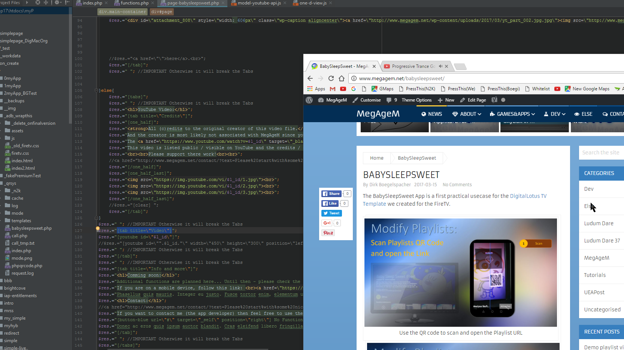Click Edit Page in the admin bar
This screenshot has width=624, height=350.
(473, 100)
